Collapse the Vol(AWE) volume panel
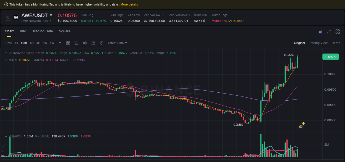This screenshot has height=162, width=345. coord(6,136)
